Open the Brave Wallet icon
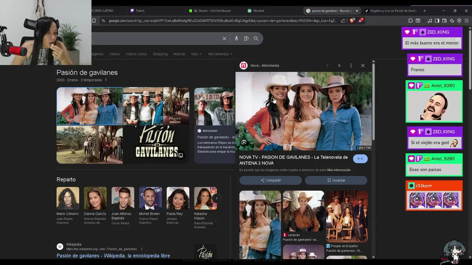 tap(444, 21)
